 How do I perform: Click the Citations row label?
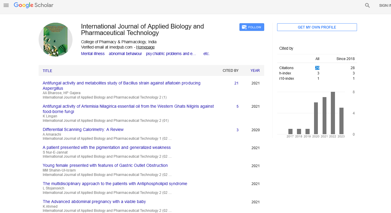coord(286,68)
